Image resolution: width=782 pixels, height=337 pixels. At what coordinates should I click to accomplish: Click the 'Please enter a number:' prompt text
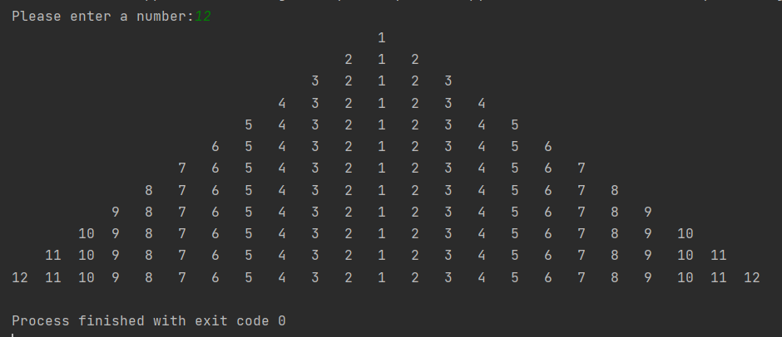point(102,17)
